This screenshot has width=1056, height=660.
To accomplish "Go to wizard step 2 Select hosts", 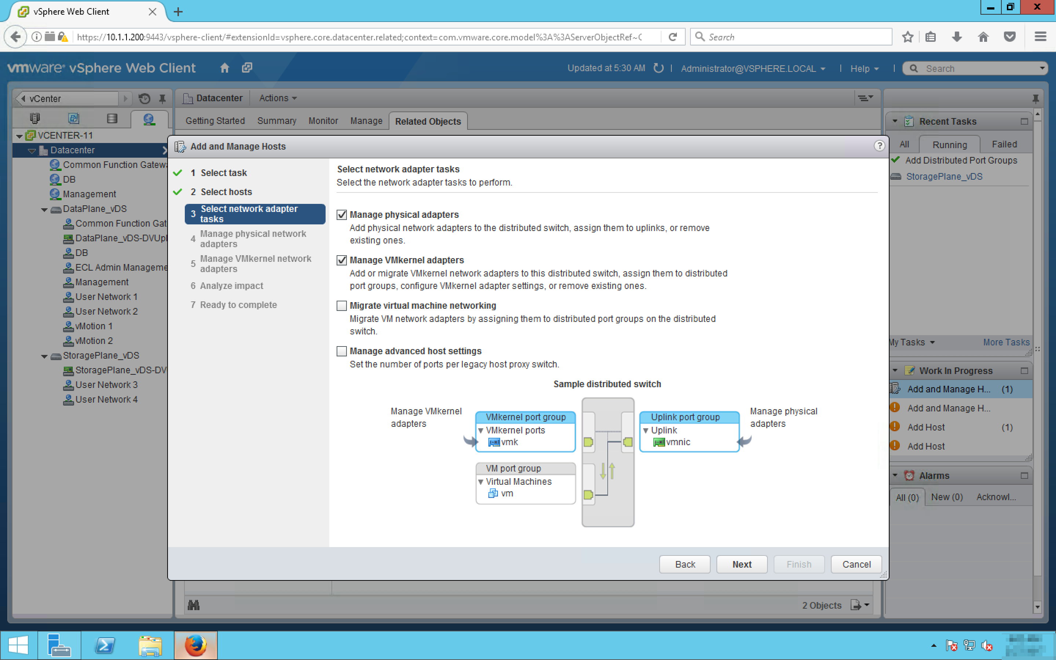I will click(x=225, y=192).
